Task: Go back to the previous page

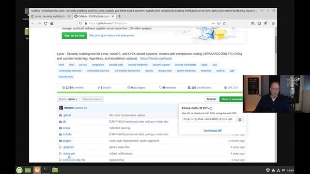Action: 33,23
